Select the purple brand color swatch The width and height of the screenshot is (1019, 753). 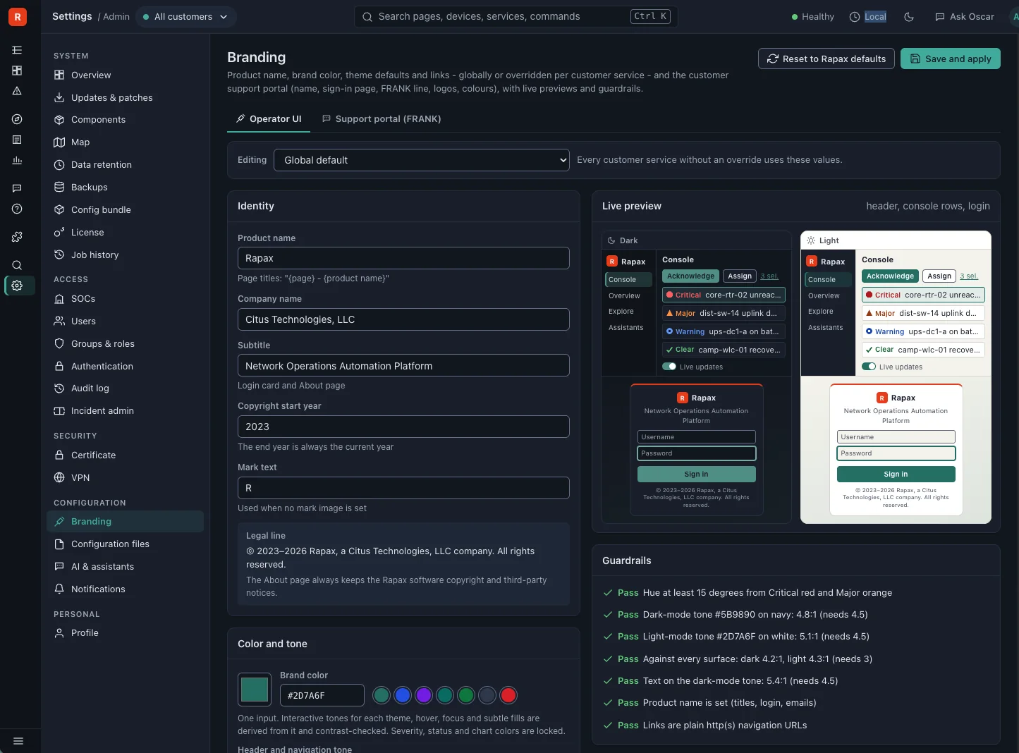point(424,695)
